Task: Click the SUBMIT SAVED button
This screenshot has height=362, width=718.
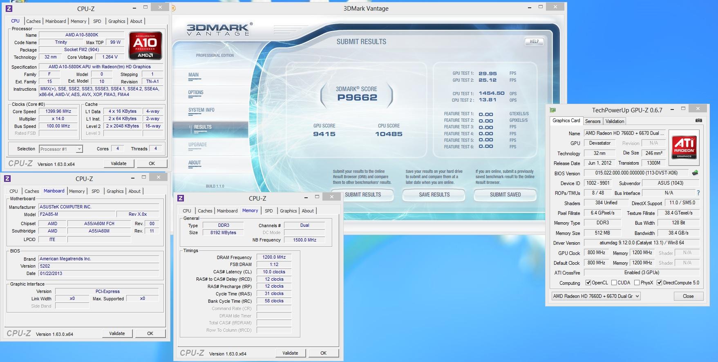Action: tap(505, 195)
